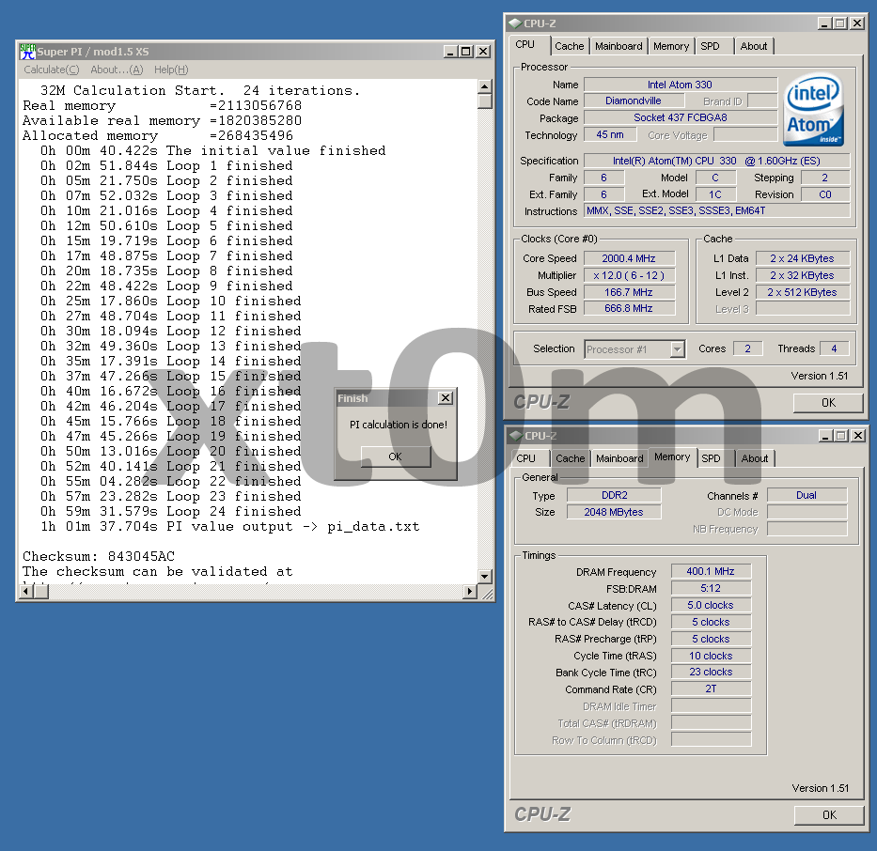
Task: Click OK button in upper CPU-Z window
Action: (x=828, y=403)
